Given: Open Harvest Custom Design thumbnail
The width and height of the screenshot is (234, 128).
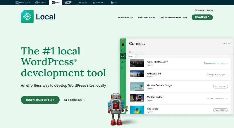Looking at the screenshot, I should coord(137,86).
